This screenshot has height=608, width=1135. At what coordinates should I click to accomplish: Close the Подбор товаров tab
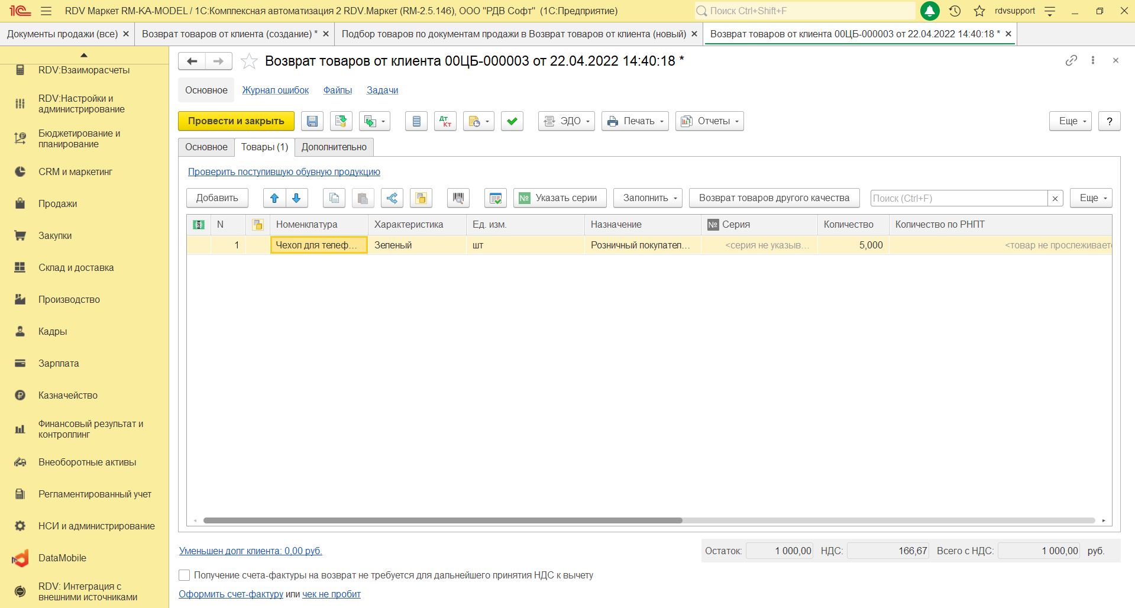point(694,34)
